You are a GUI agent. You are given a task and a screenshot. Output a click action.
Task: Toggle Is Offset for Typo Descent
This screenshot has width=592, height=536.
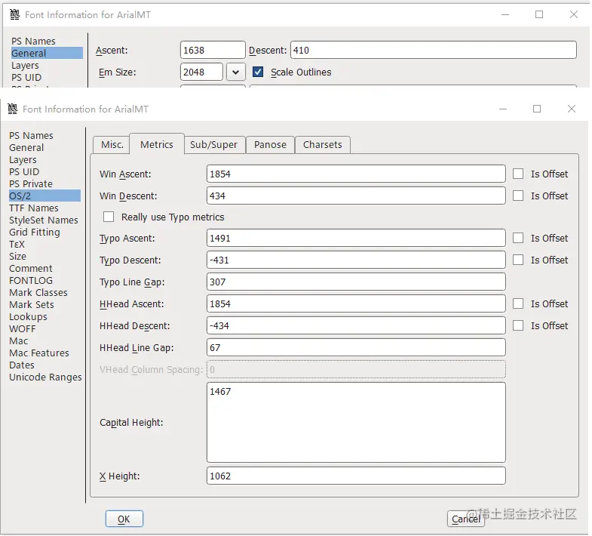[x=518, y=260]
